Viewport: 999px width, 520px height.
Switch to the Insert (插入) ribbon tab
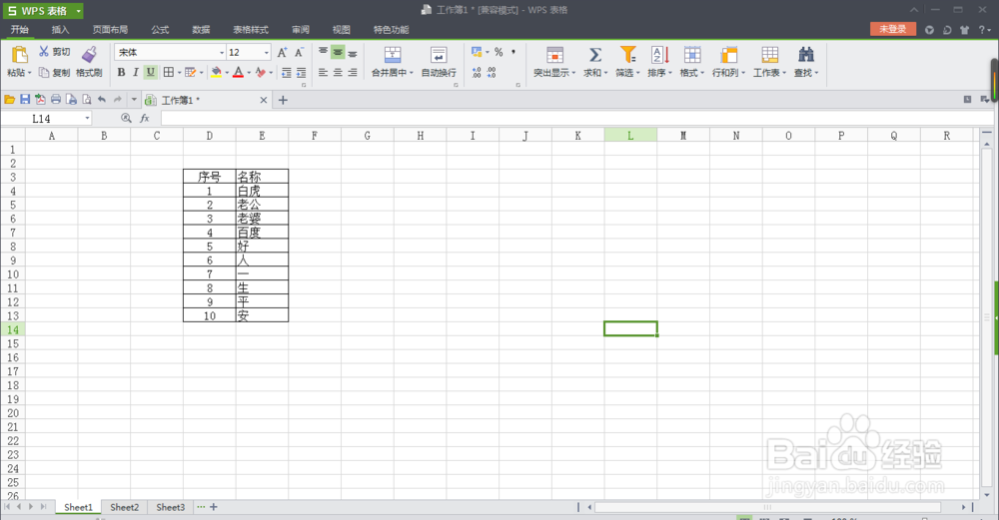[x=60, y=30]
